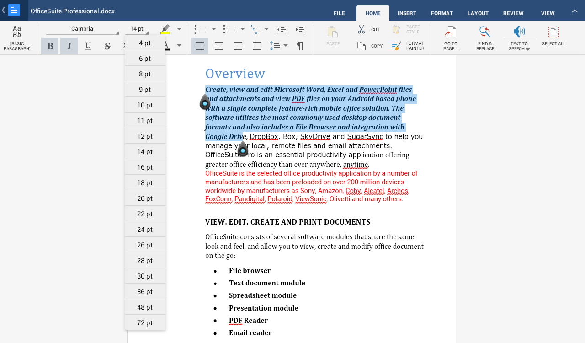Expand the highlight color dropdown arrow
This screenshot has height=343, width=585.
tap(179, 29)
